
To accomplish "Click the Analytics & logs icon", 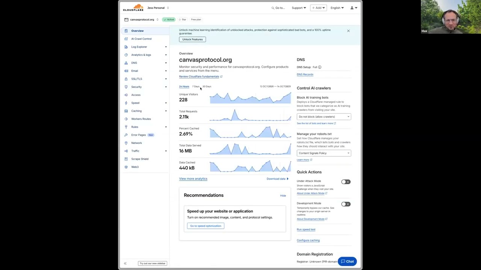I will coord(126,55).
